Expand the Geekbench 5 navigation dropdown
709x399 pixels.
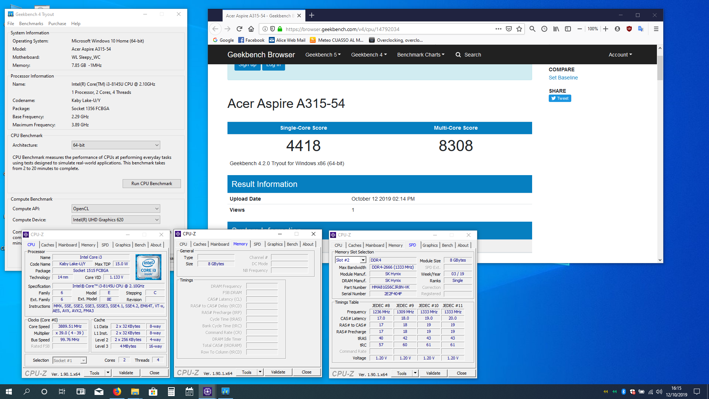point(323,55)
